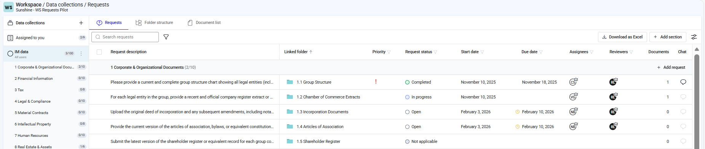This screenshot has height=149, width=705.
Task: Click the filter funnel icon beside search
Action: [166, 37]
